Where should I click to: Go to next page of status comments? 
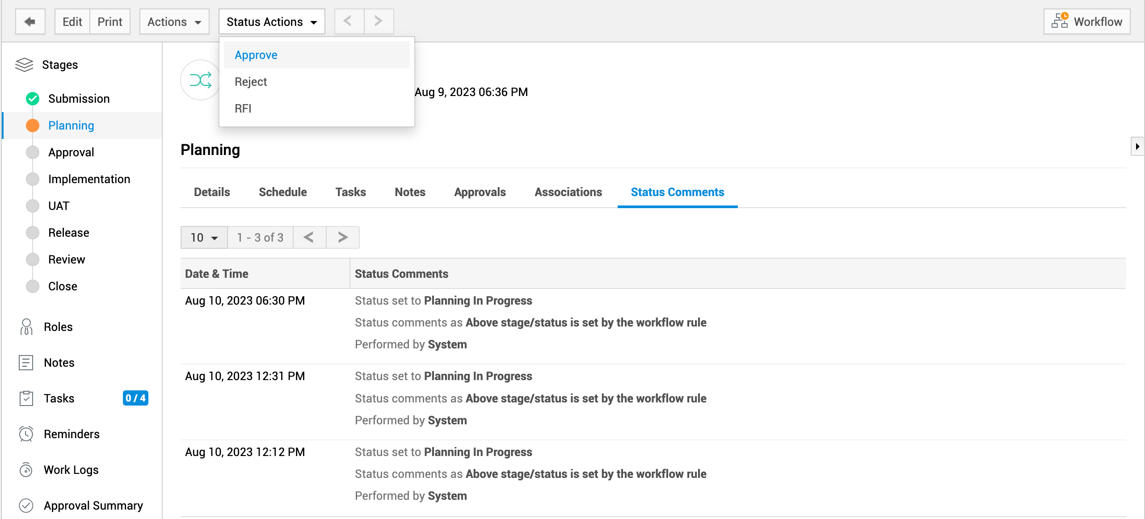pos(343,238)
